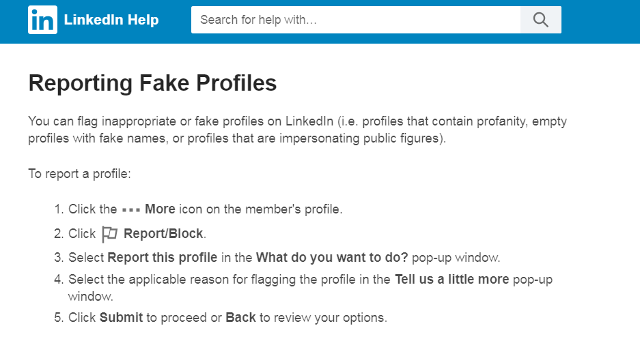Click the LinkedIn "in" logo icon
The image size is (640, 343).
click(42, 20)
